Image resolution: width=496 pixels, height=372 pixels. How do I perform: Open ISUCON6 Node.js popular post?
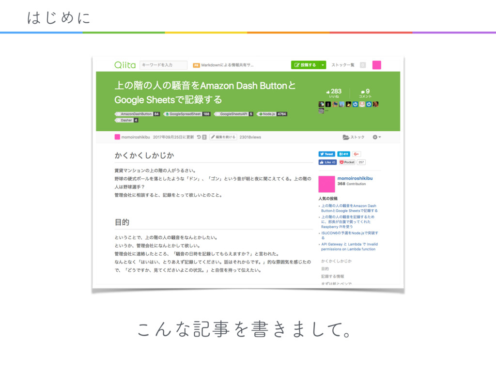click(350, 235)
